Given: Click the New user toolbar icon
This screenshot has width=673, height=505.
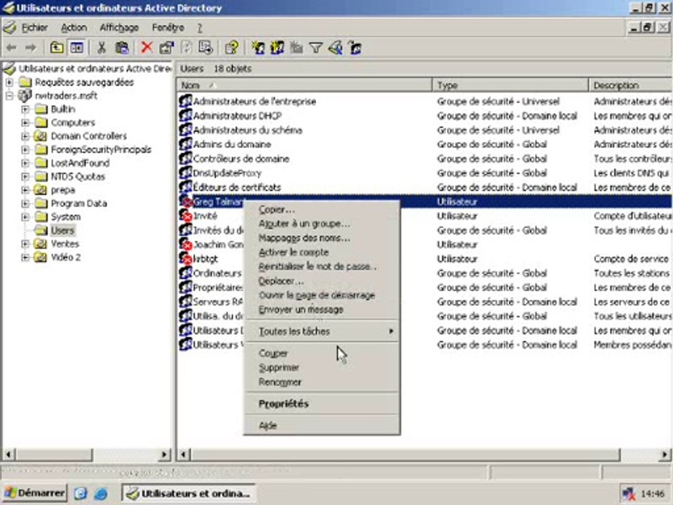Looking at the screenshot, I should (x=258, y=48).
